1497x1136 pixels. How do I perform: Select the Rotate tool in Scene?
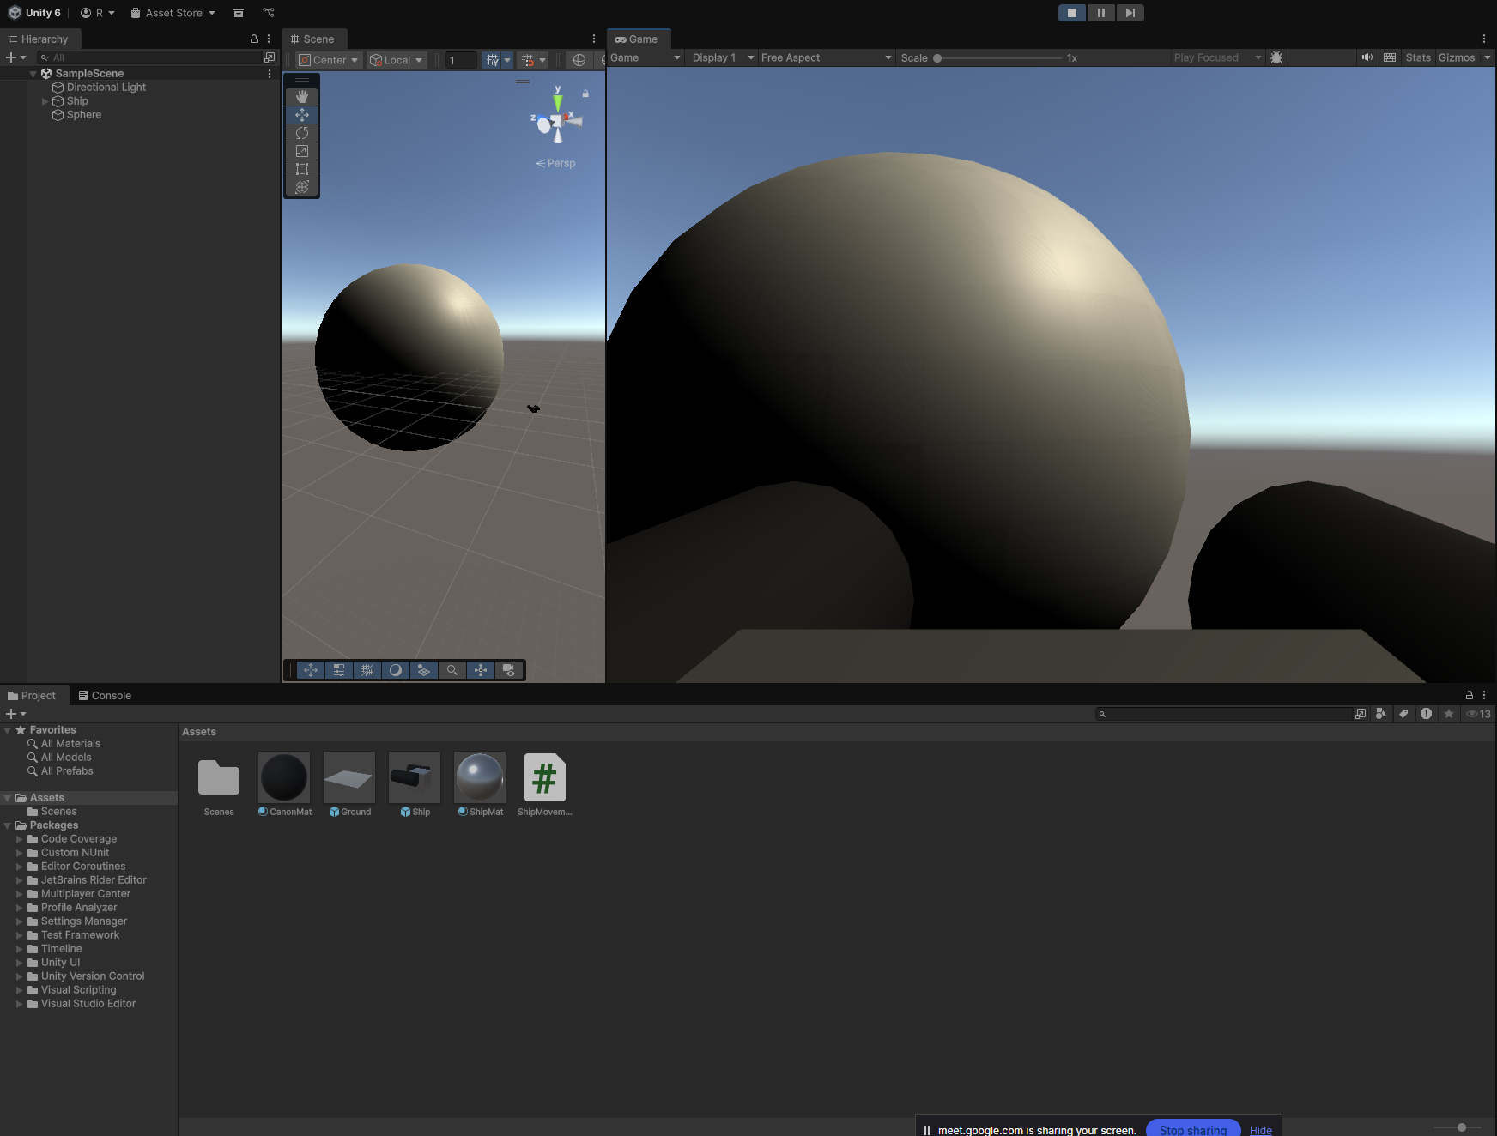pyautogui.click(x=302, y=133)
